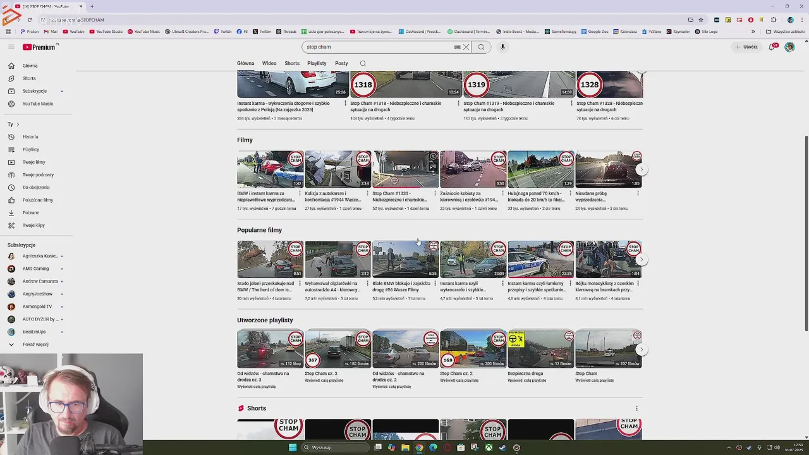The width and height of the screenshot is (809, 455).
Task: Open Do obejrzenia watch-later list
Action: 36,187
